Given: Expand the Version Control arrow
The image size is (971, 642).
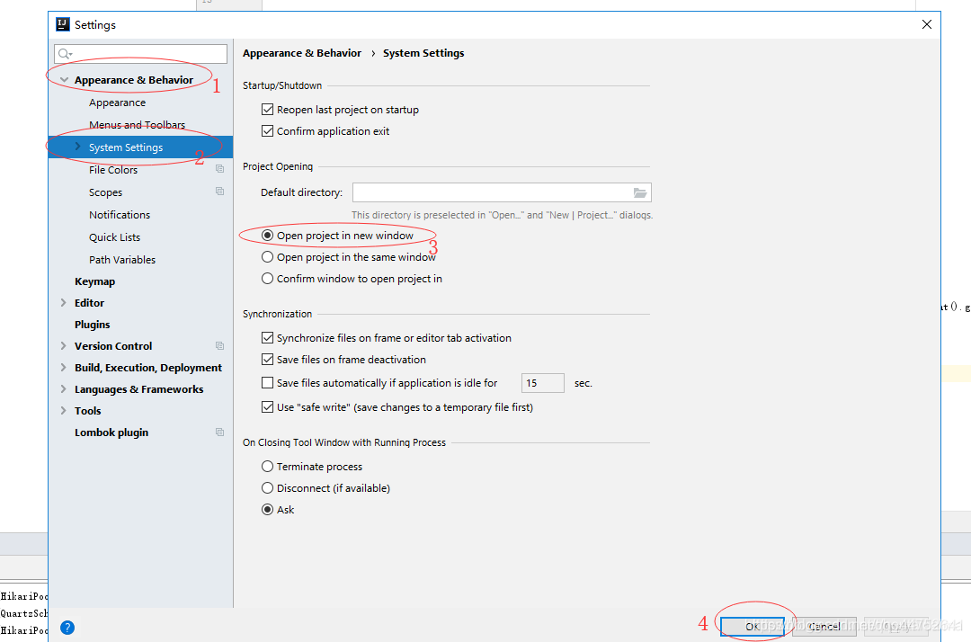Looking at the screenshot, I should click(x=63, y=345).
